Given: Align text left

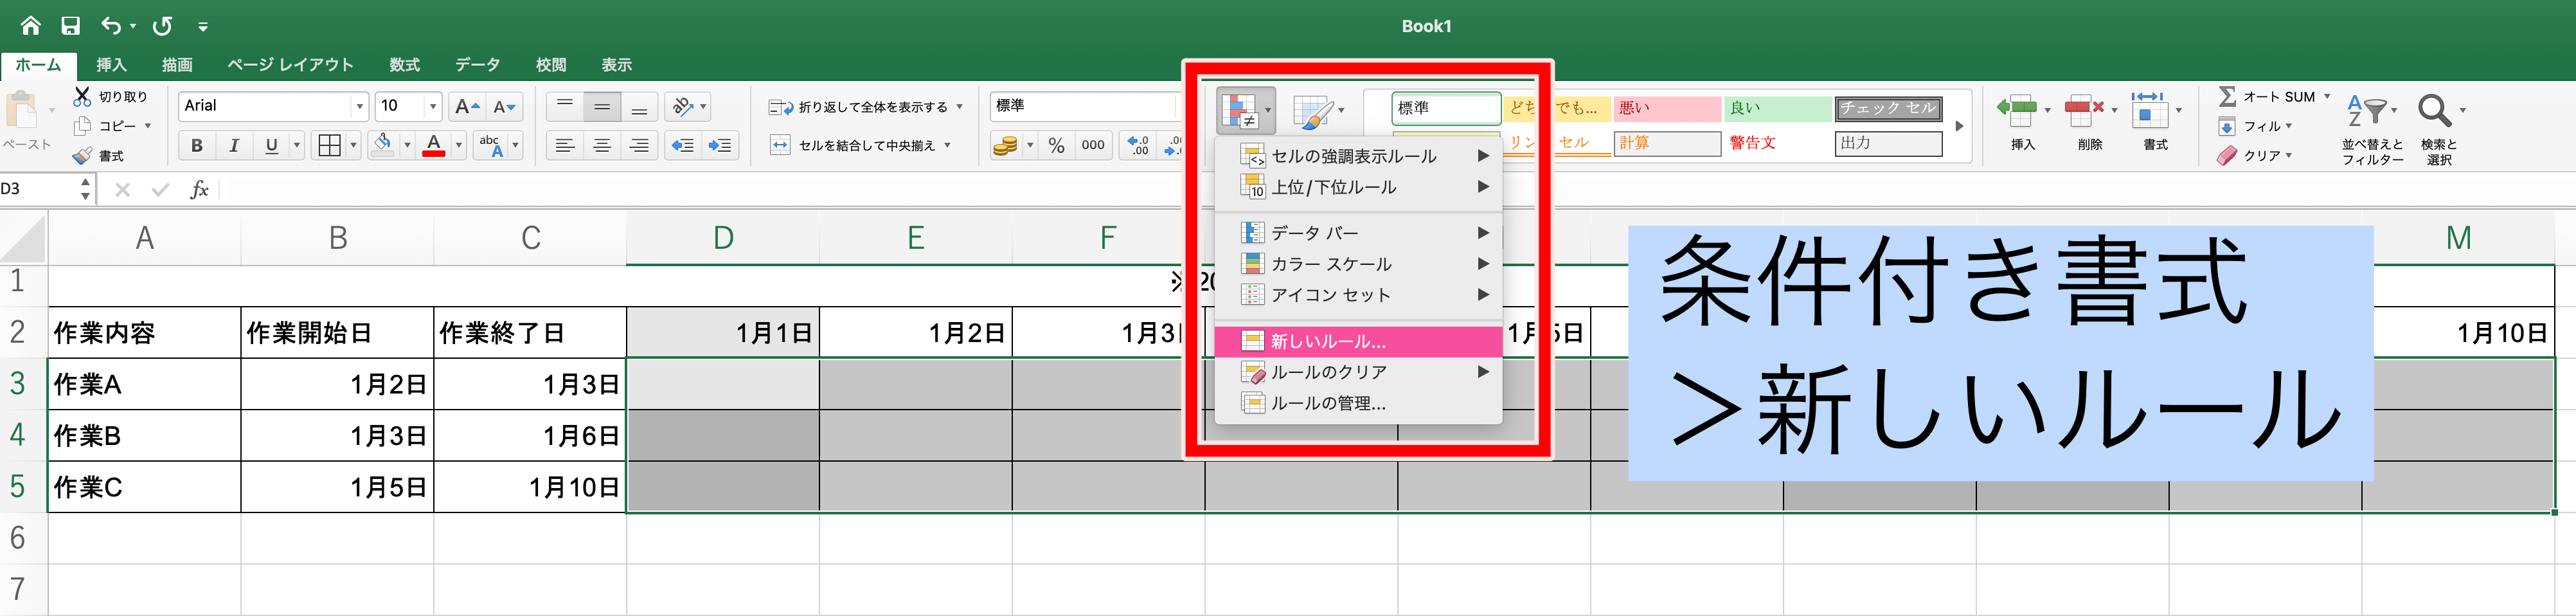Looking at the screenshot, I should [x=565, y=146].
